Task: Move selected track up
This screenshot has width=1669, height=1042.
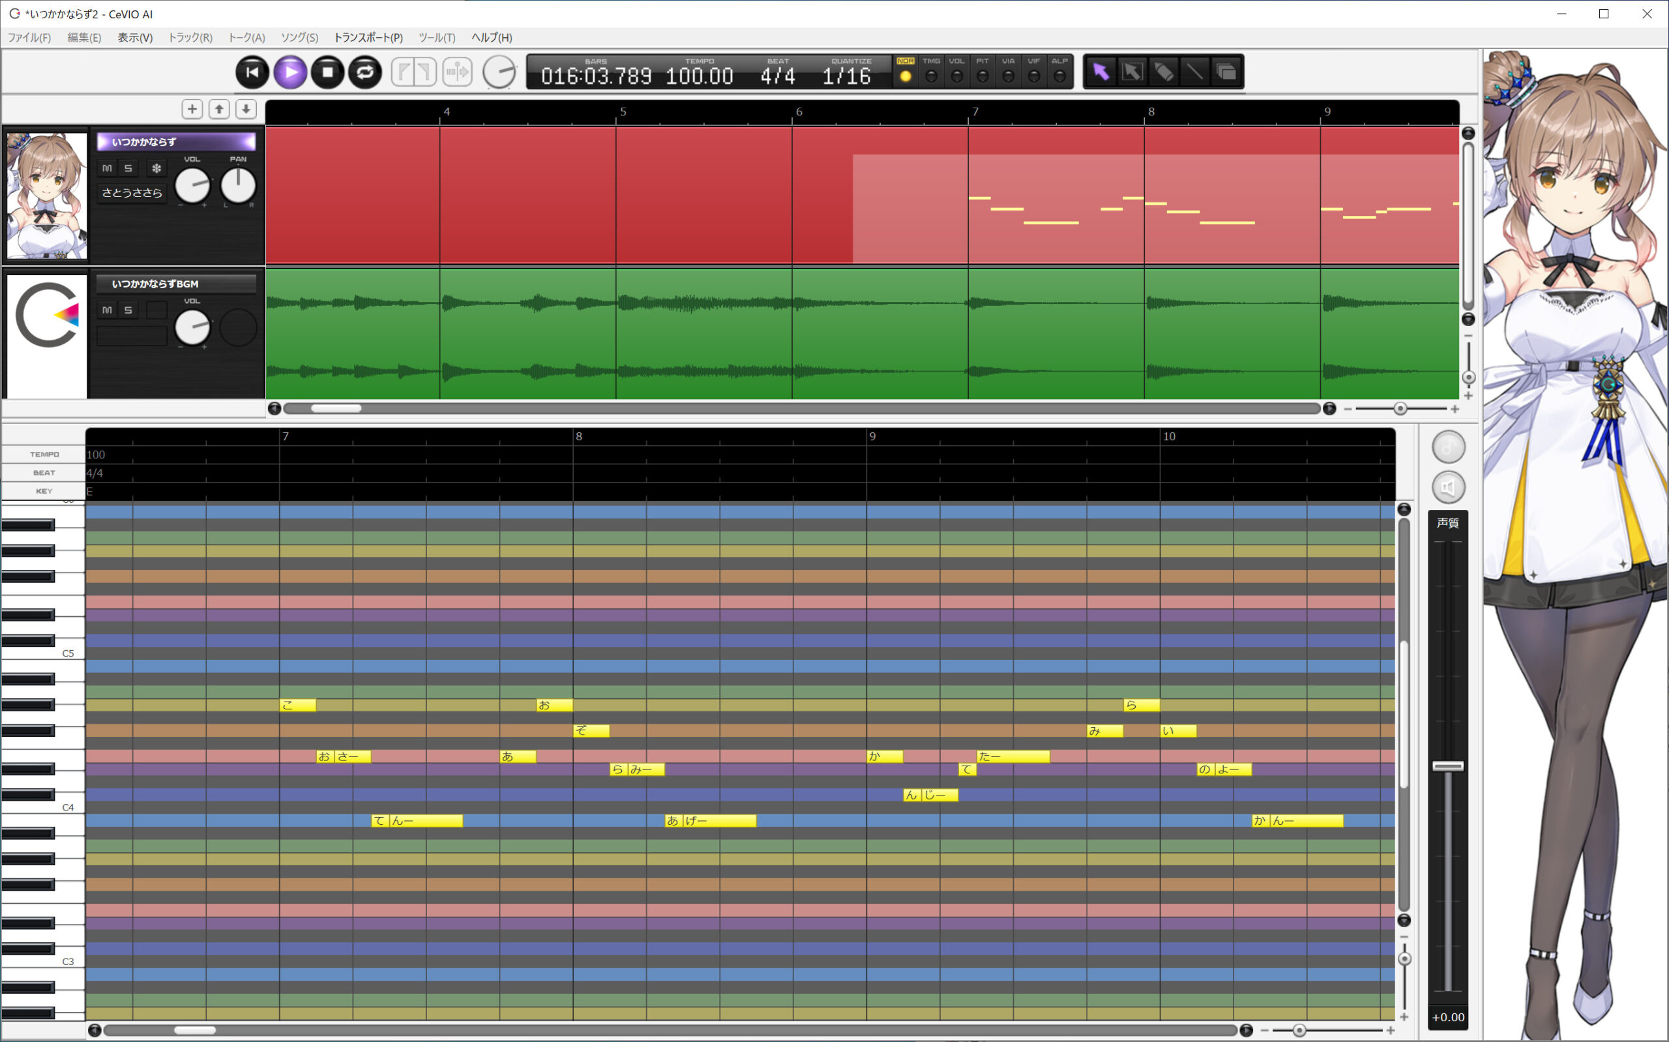Action: 219,109
